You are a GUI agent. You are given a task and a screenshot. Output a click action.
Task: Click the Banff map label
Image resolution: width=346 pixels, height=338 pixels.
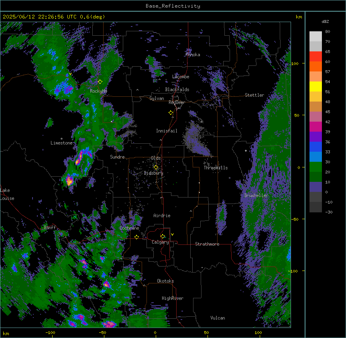(50, 228)
